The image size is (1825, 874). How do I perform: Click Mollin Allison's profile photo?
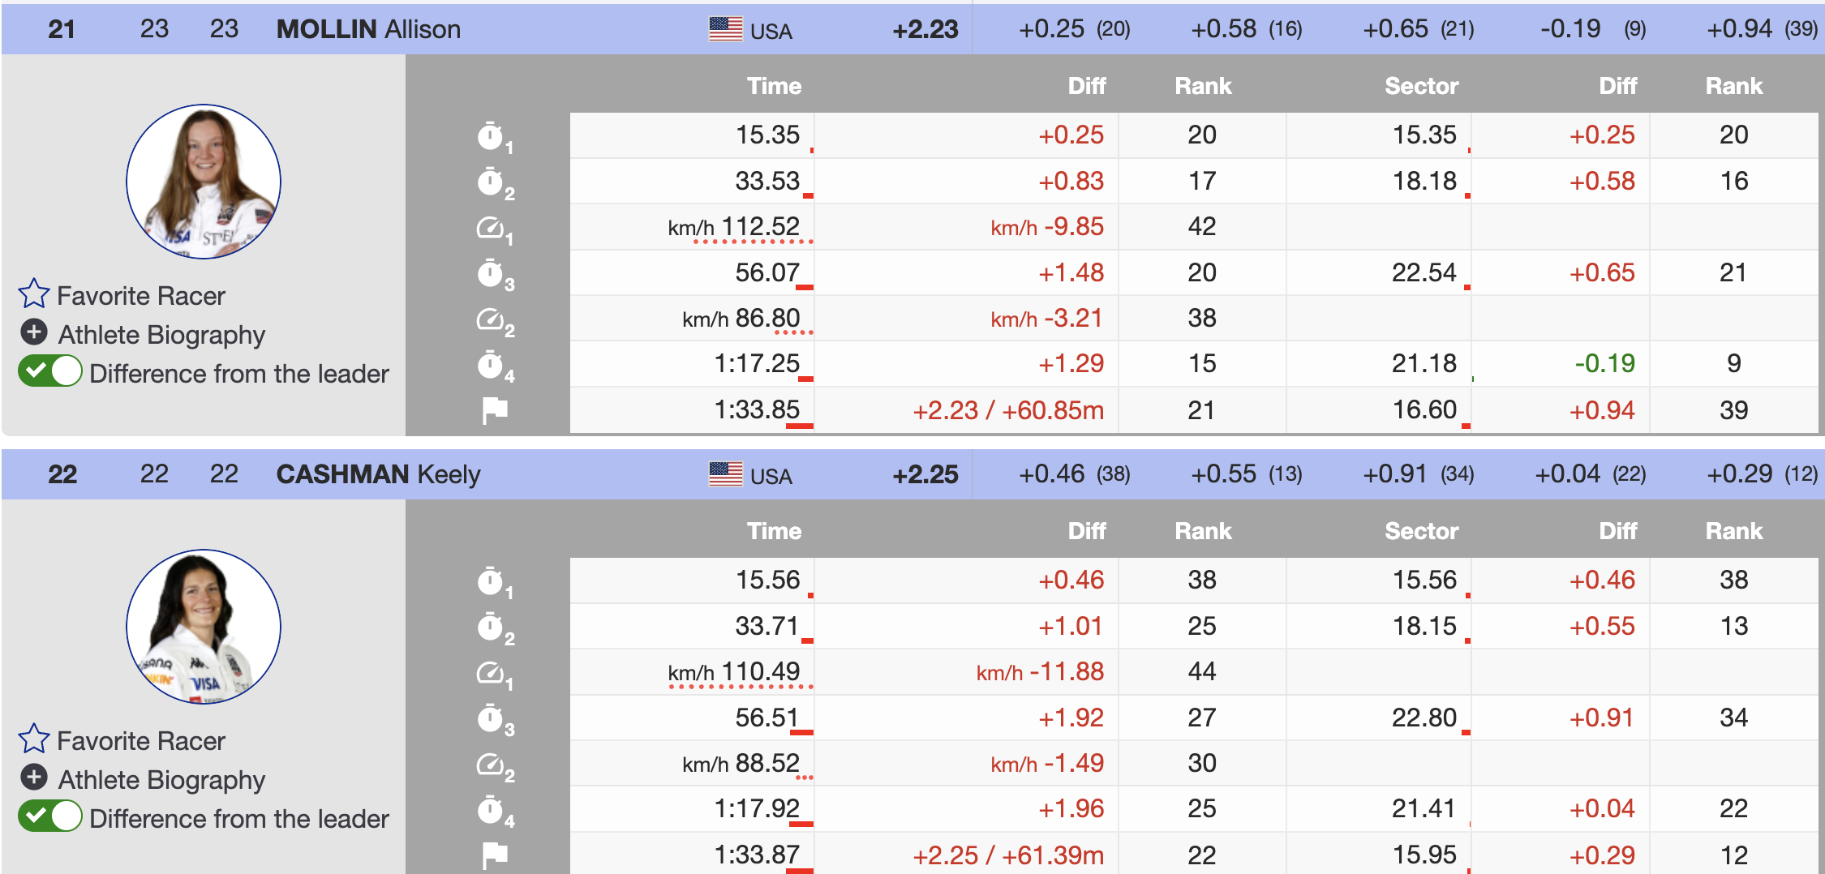[204, 182]
